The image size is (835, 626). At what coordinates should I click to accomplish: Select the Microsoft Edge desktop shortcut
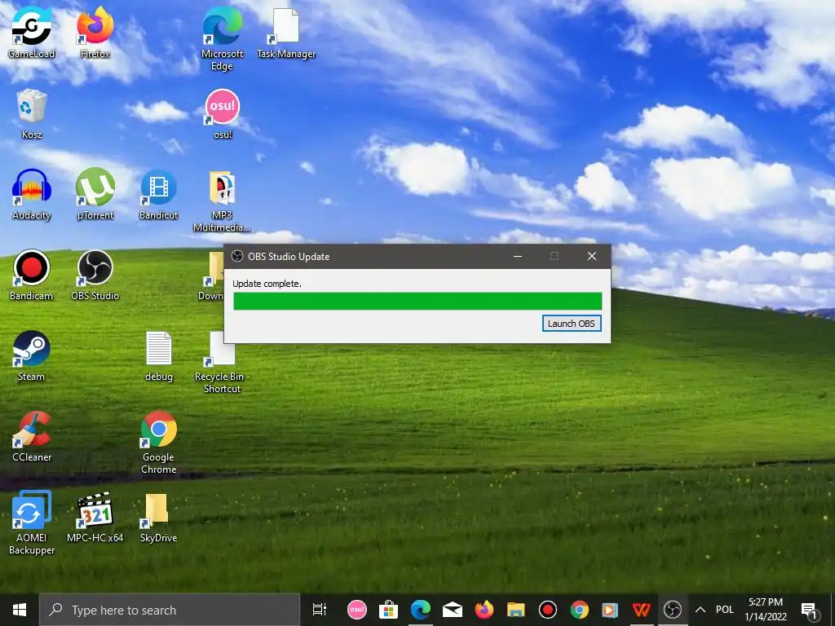(222, 39)
